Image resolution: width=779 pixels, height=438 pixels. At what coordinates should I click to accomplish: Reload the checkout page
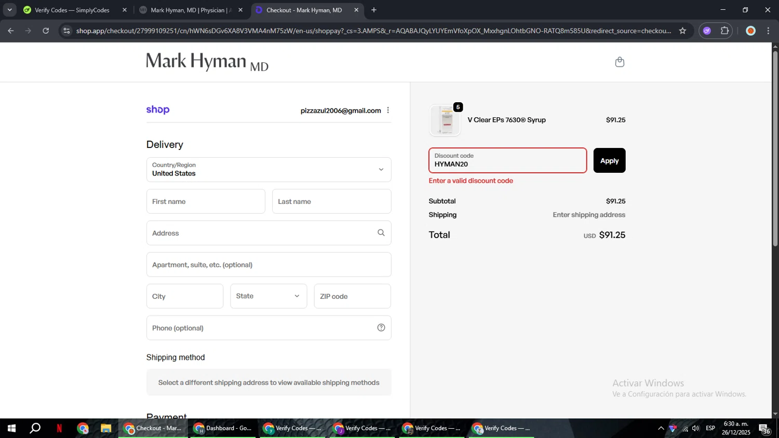[x=46, y=31]
